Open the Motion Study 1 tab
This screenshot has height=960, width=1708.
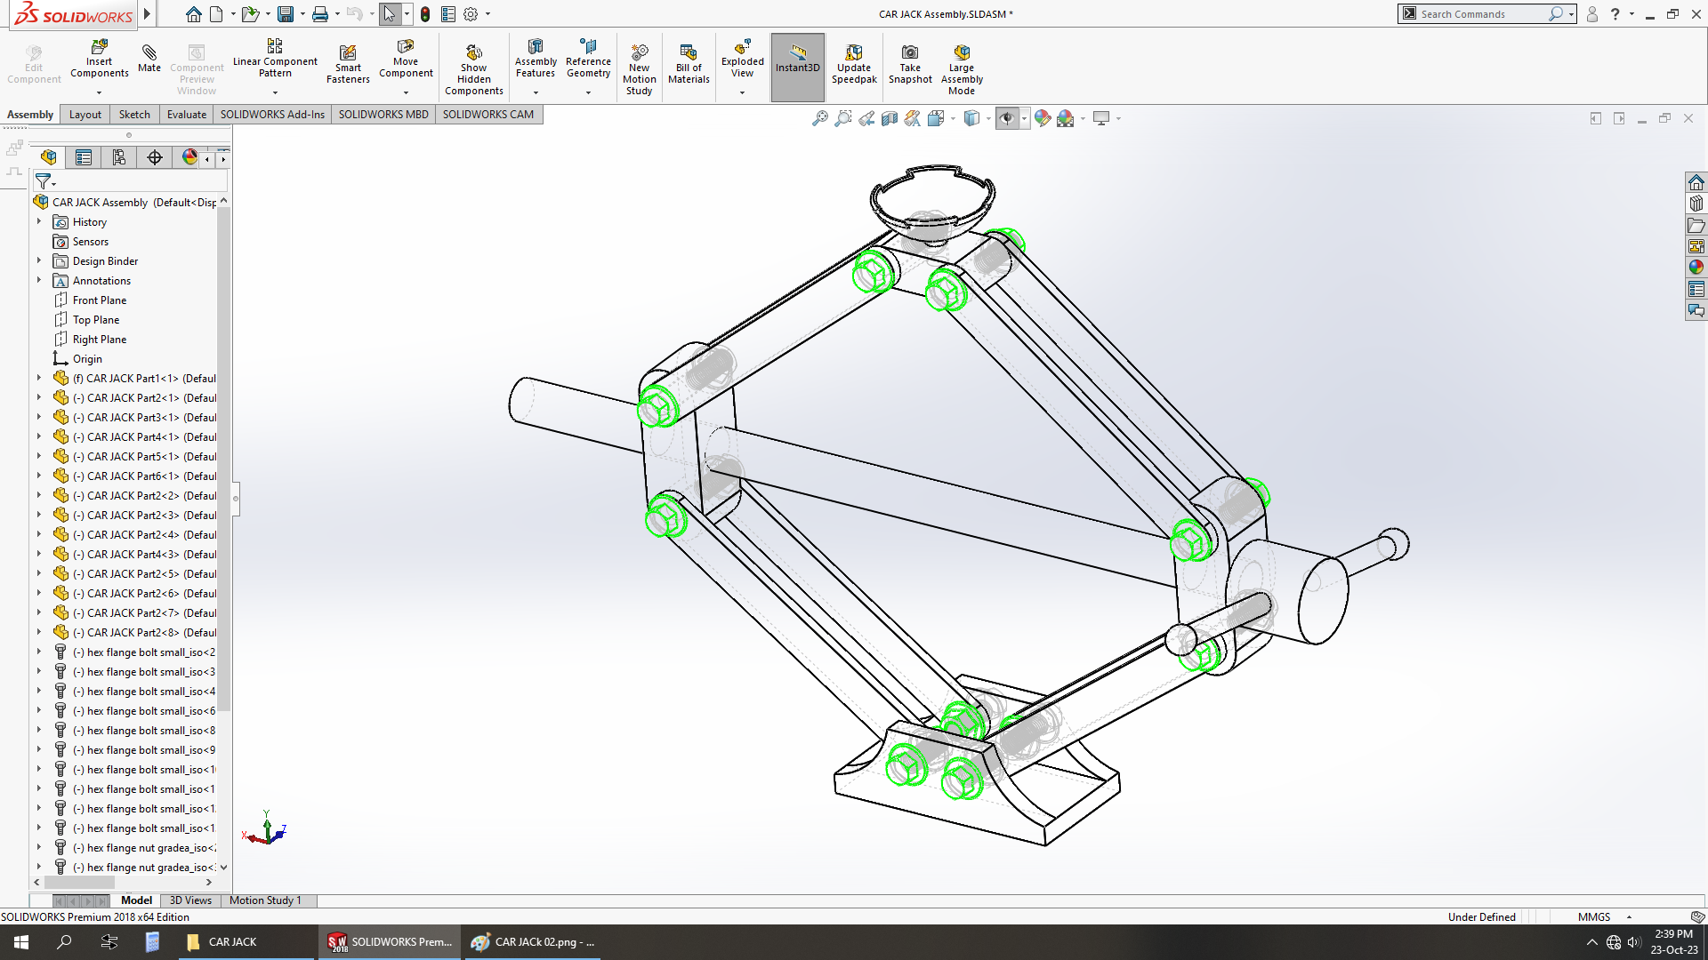(x=264, y=900)
